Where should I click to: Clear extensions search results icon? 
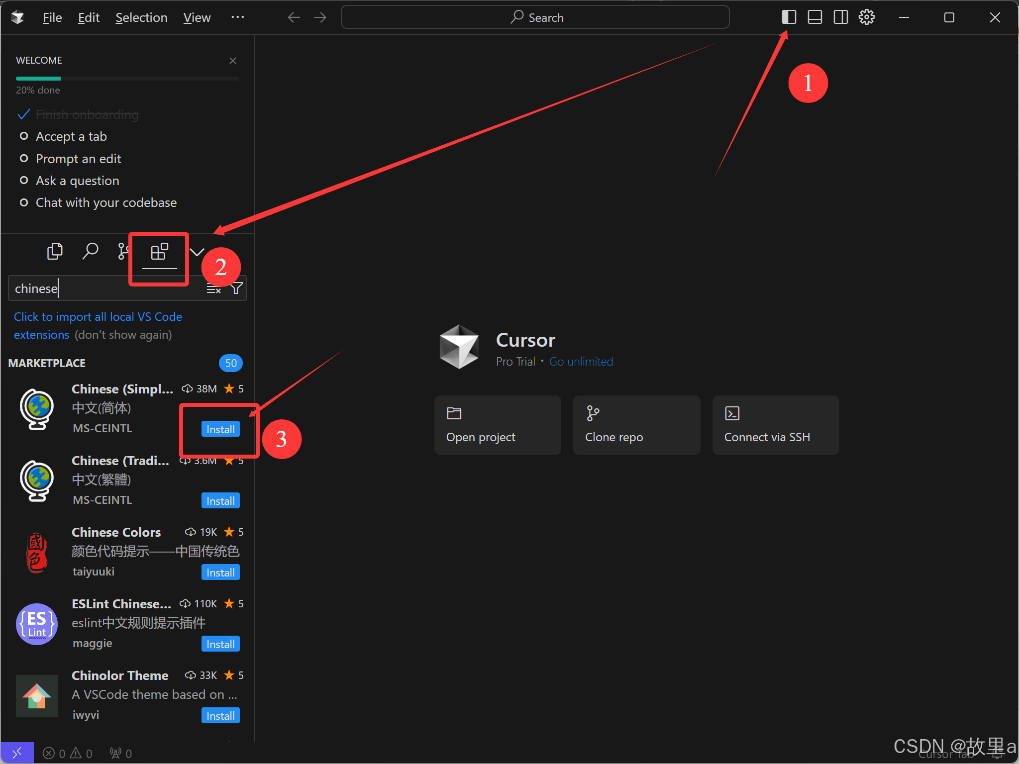pyautogui.click(x=213, y=288)
